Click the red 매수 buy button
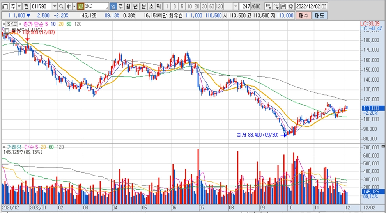Image resolution: width=386 pixels, height=213 pixels. click(303, 15)
